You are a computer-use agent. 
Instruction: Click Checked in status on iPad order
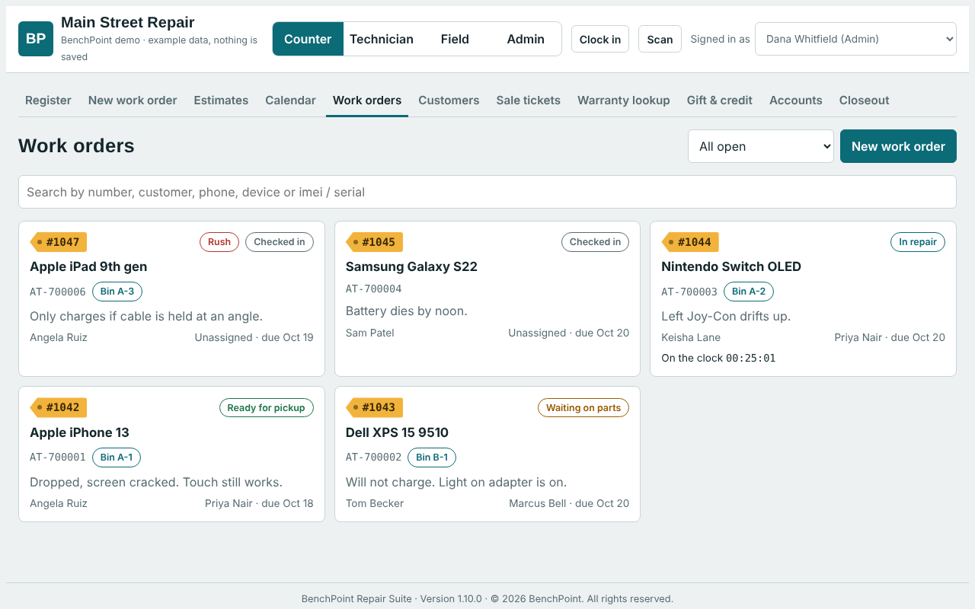click(x=280, y=242)
